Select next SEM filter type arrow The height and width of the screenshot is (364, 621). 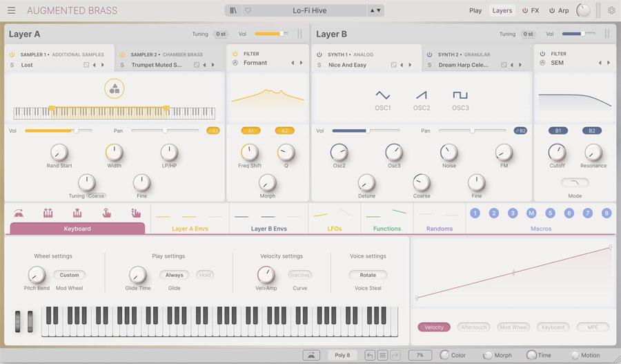pos(609,63)
